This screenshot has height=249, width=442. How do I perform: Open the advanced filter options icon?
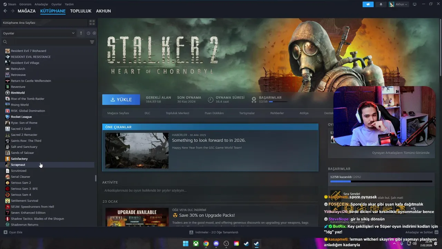tap(92, 42)
